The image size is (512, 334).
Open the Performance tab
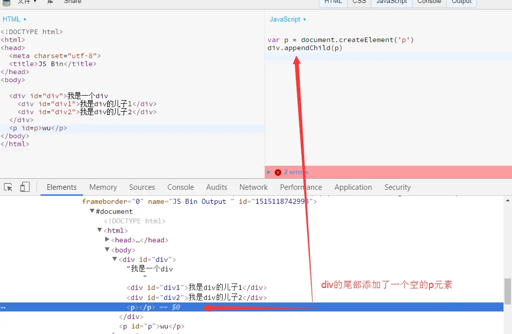(301, 187)
